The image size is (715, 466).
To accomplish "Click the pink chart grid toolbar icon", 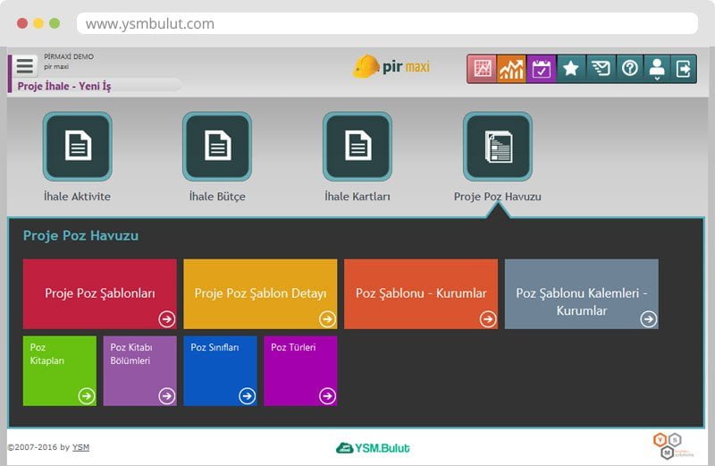I will [x=483, y=69].
